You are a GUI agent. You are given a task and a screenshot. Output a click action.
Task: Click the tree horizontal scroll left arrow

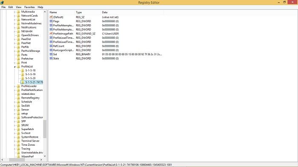(x=2, y=160)
